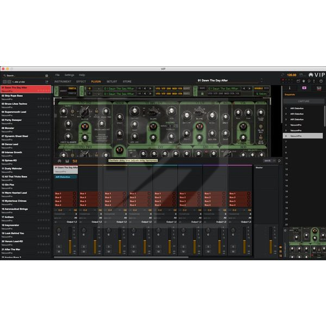Adjust the Master volume fader
Viewport: 326px width, 326px height.
(x=271, y=241)
